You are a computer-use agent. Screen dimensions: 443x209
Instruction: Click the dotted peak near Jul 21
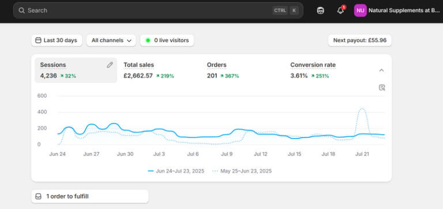click(x=362, y=109)
